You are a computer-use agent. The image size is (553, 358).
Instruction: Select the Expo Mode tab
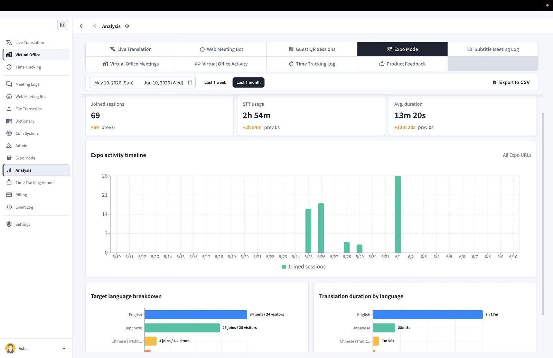(402, 49)
